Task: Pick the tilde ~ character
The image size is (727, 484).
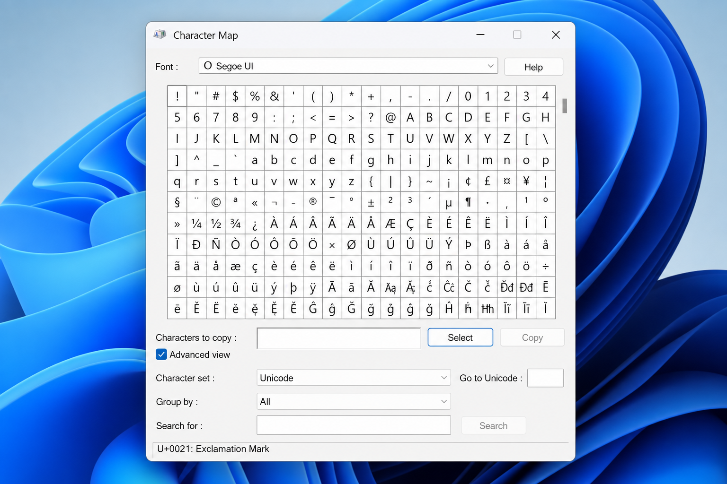Action: click(429, 181)
